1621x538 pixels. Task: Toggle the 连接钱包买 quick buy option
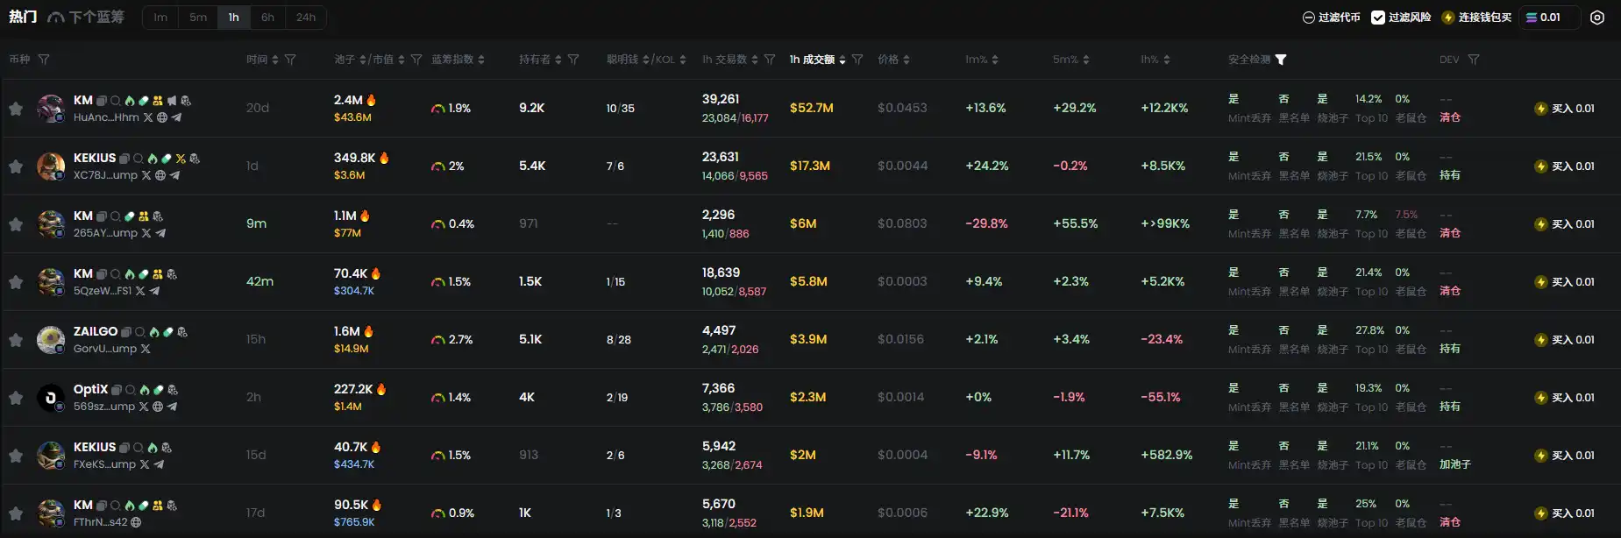tap(1477, 18)
